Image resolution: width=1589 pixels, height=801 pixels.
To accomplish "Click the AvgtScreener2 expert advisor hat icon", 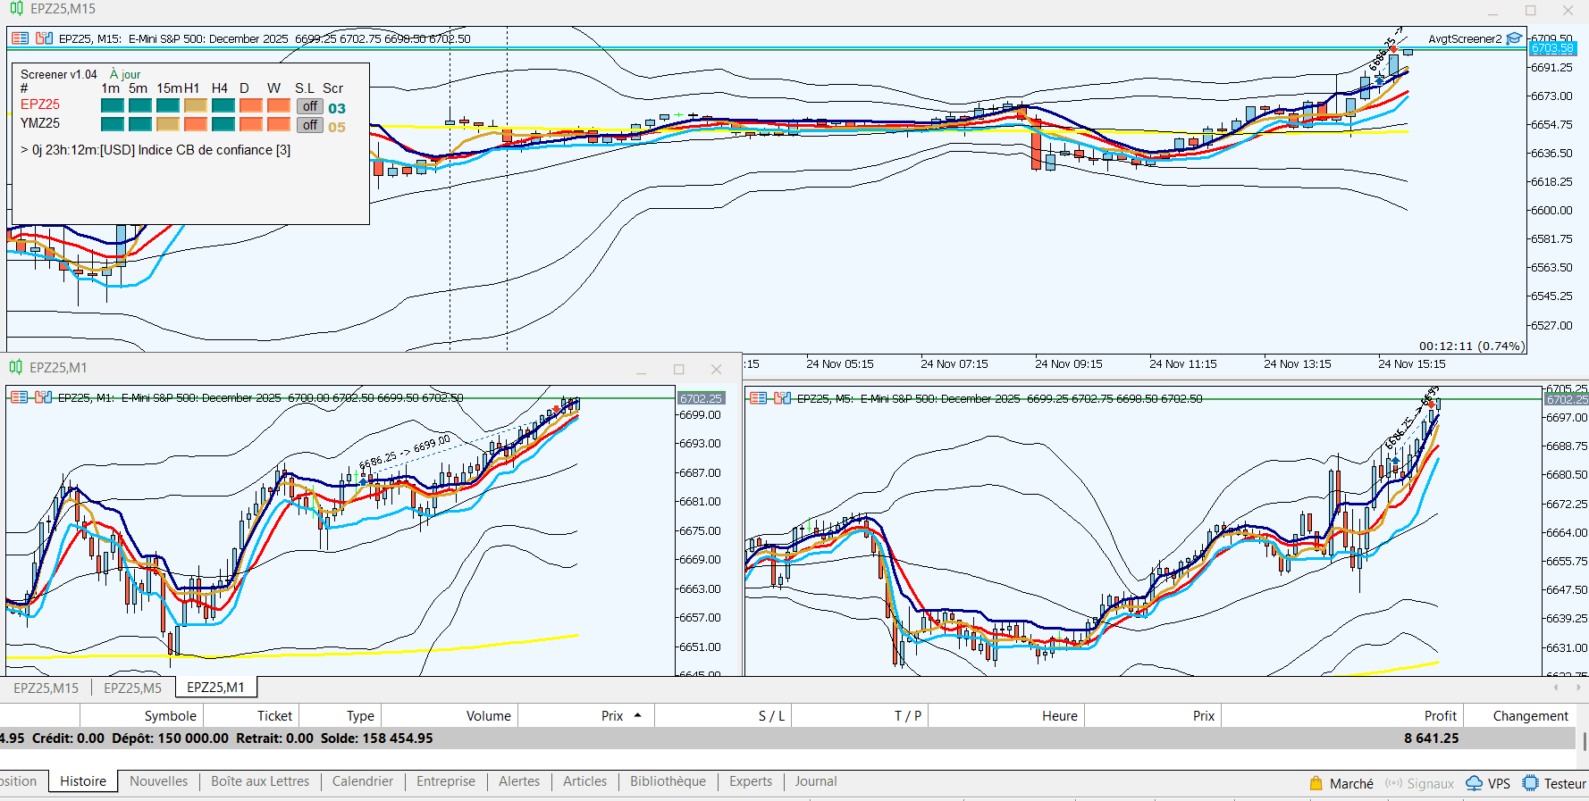I will (1514, 38).
